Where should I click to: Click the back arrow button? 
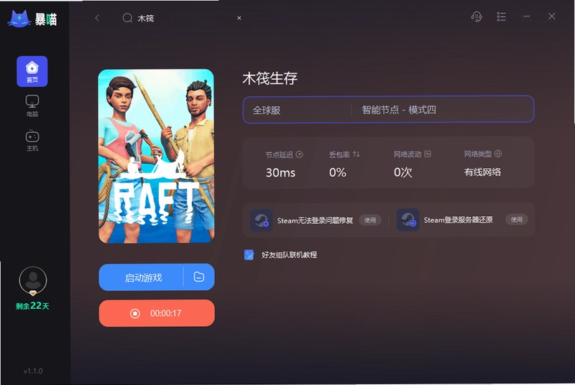pos(97,18)
